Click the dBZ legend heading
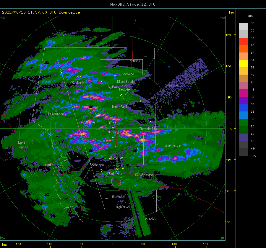This screenshot has width=266, height=248. click(x=251, y=16)
